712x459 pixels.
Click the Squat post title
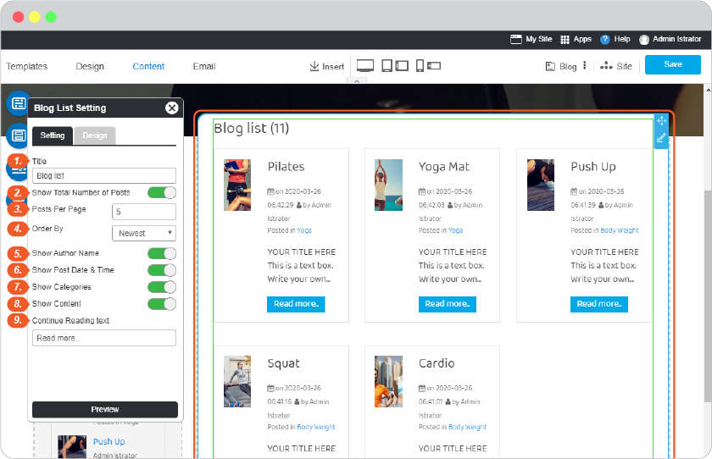(x=283, y=364)
